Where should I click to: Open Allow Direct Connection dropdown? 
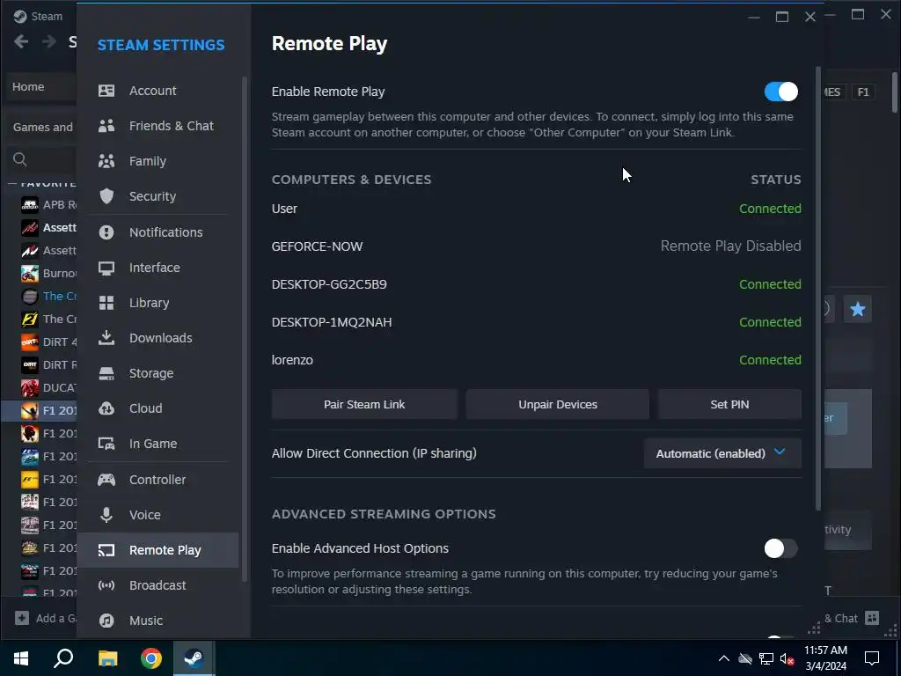[x=722, y=453]
